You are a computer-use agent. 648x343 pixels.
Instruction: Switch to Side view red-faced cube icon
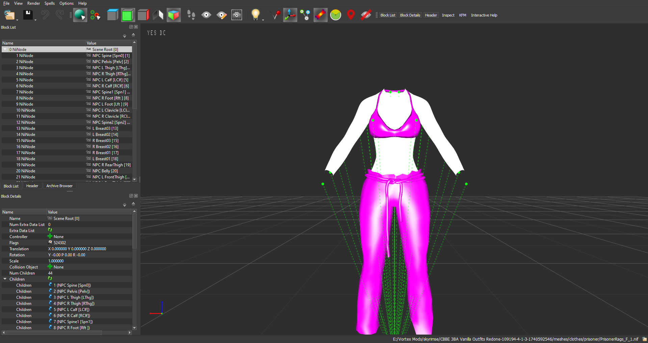coord(143,15)
